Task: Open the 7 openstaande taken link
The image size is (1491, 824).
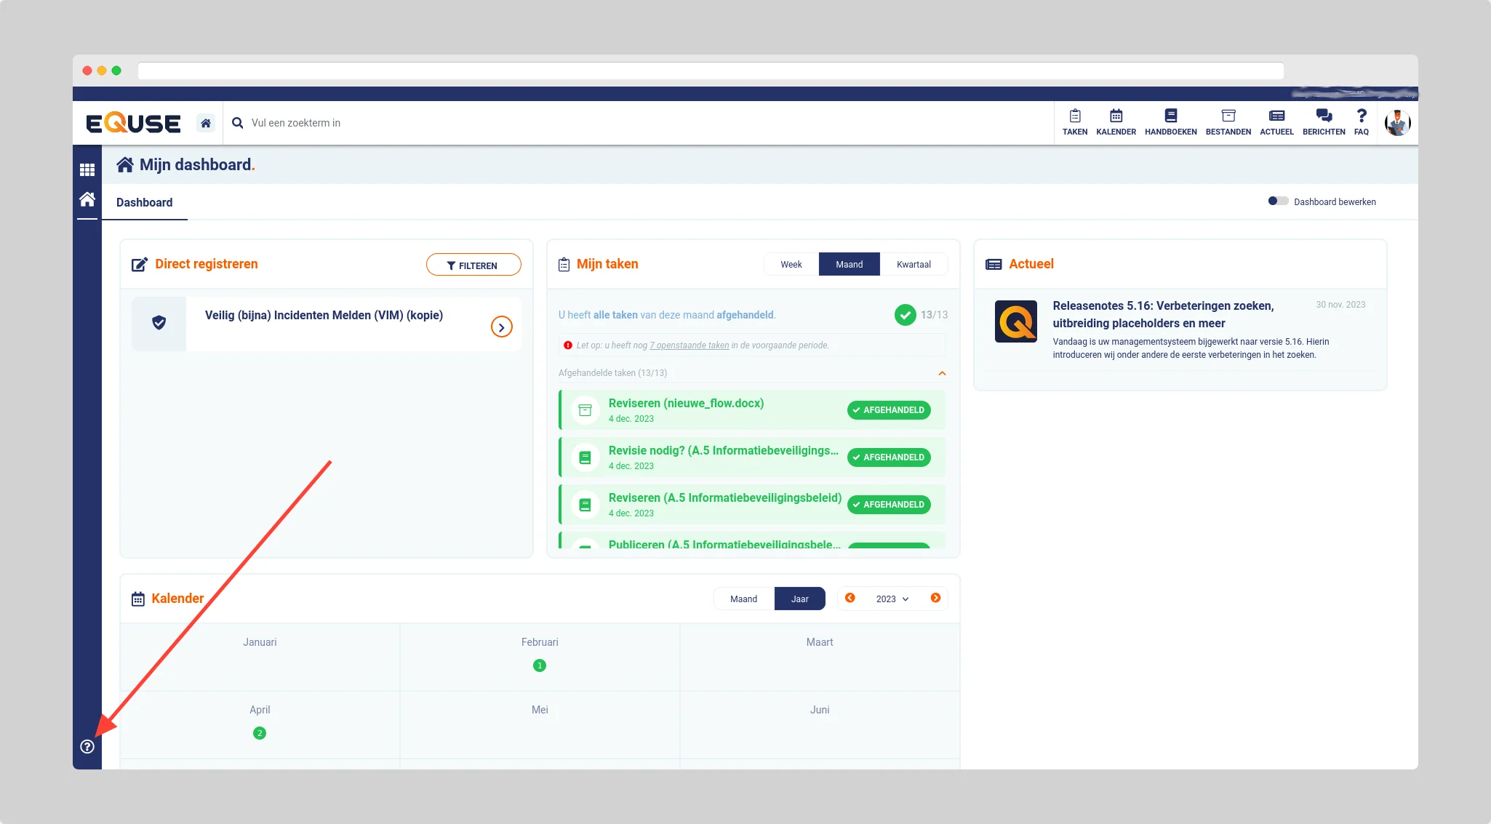Action: pos(689,345)
